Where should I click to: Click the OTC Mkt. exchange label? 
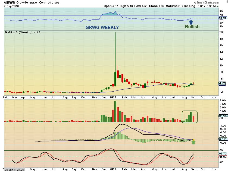[54, 3]
